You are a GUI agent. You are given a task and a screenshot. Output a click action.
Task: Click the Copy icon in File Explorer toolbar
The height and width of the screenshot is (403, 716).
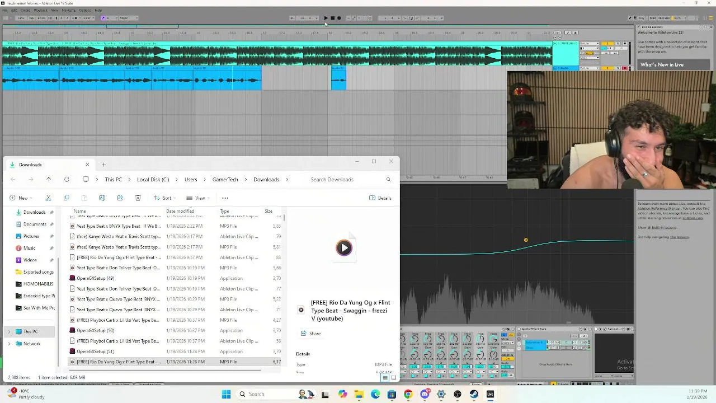[66, 198]
